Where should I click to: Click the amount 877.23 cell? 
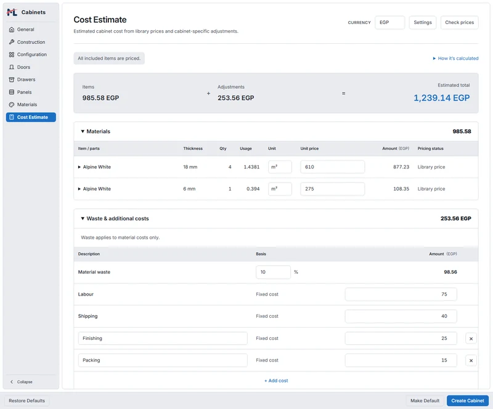point(401,167)
